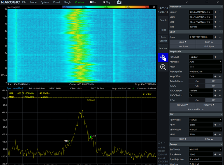Click the RBW down button
This screenshot has width=224, height=165.
183,139
